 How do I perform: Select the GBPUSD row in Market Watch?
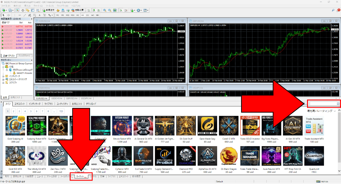point(17,30)
